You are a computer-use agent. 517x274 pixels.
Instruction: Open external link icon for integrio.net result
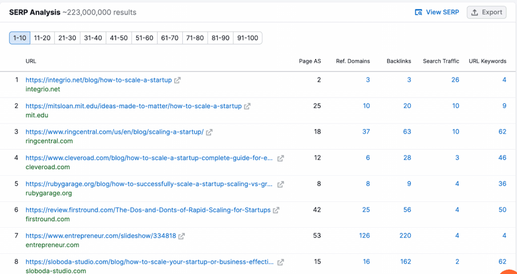pos(177,80)
